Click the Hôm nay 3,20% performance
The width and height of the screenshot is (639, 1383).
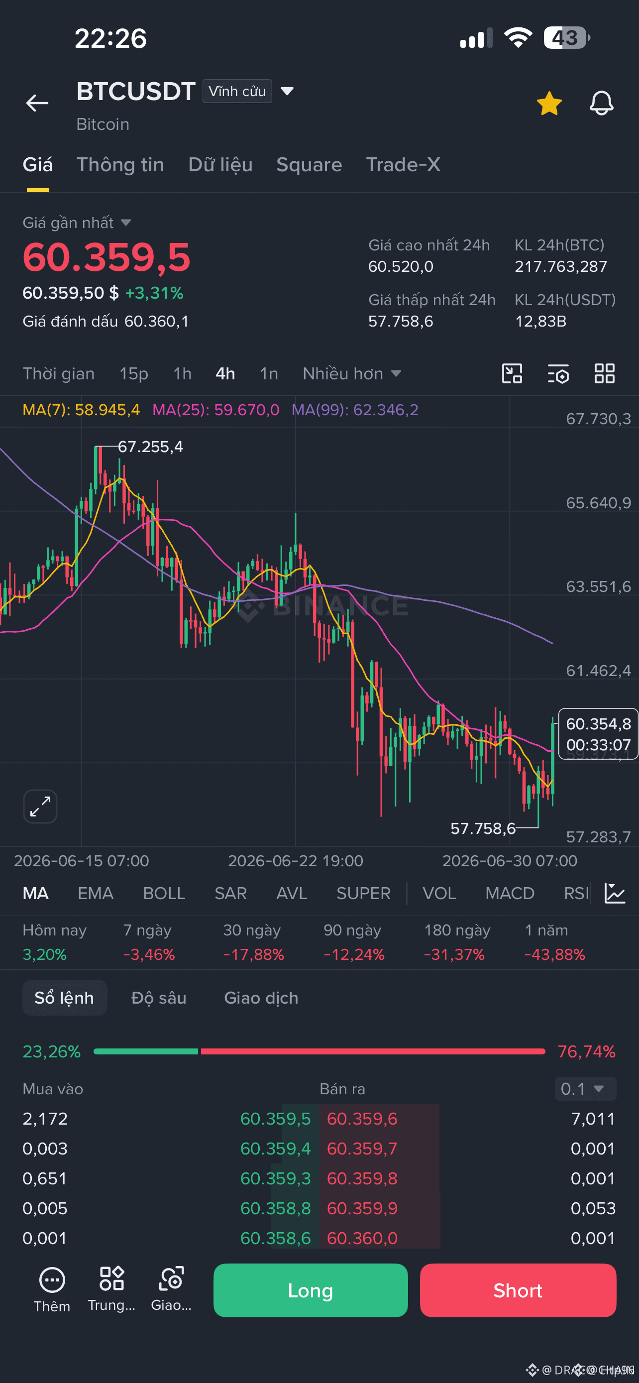coord(54,942)
